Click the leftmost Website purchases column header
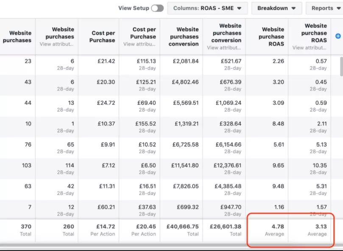 click(17, 36)
